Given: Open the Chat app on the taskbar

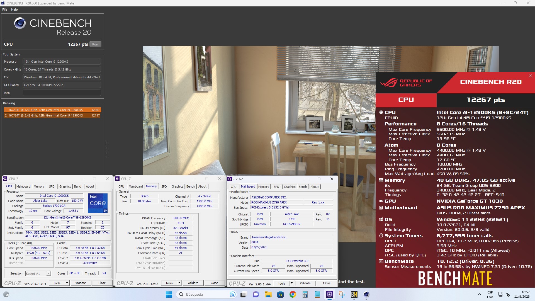Looking at the screenshot, I should click(256, 294).
